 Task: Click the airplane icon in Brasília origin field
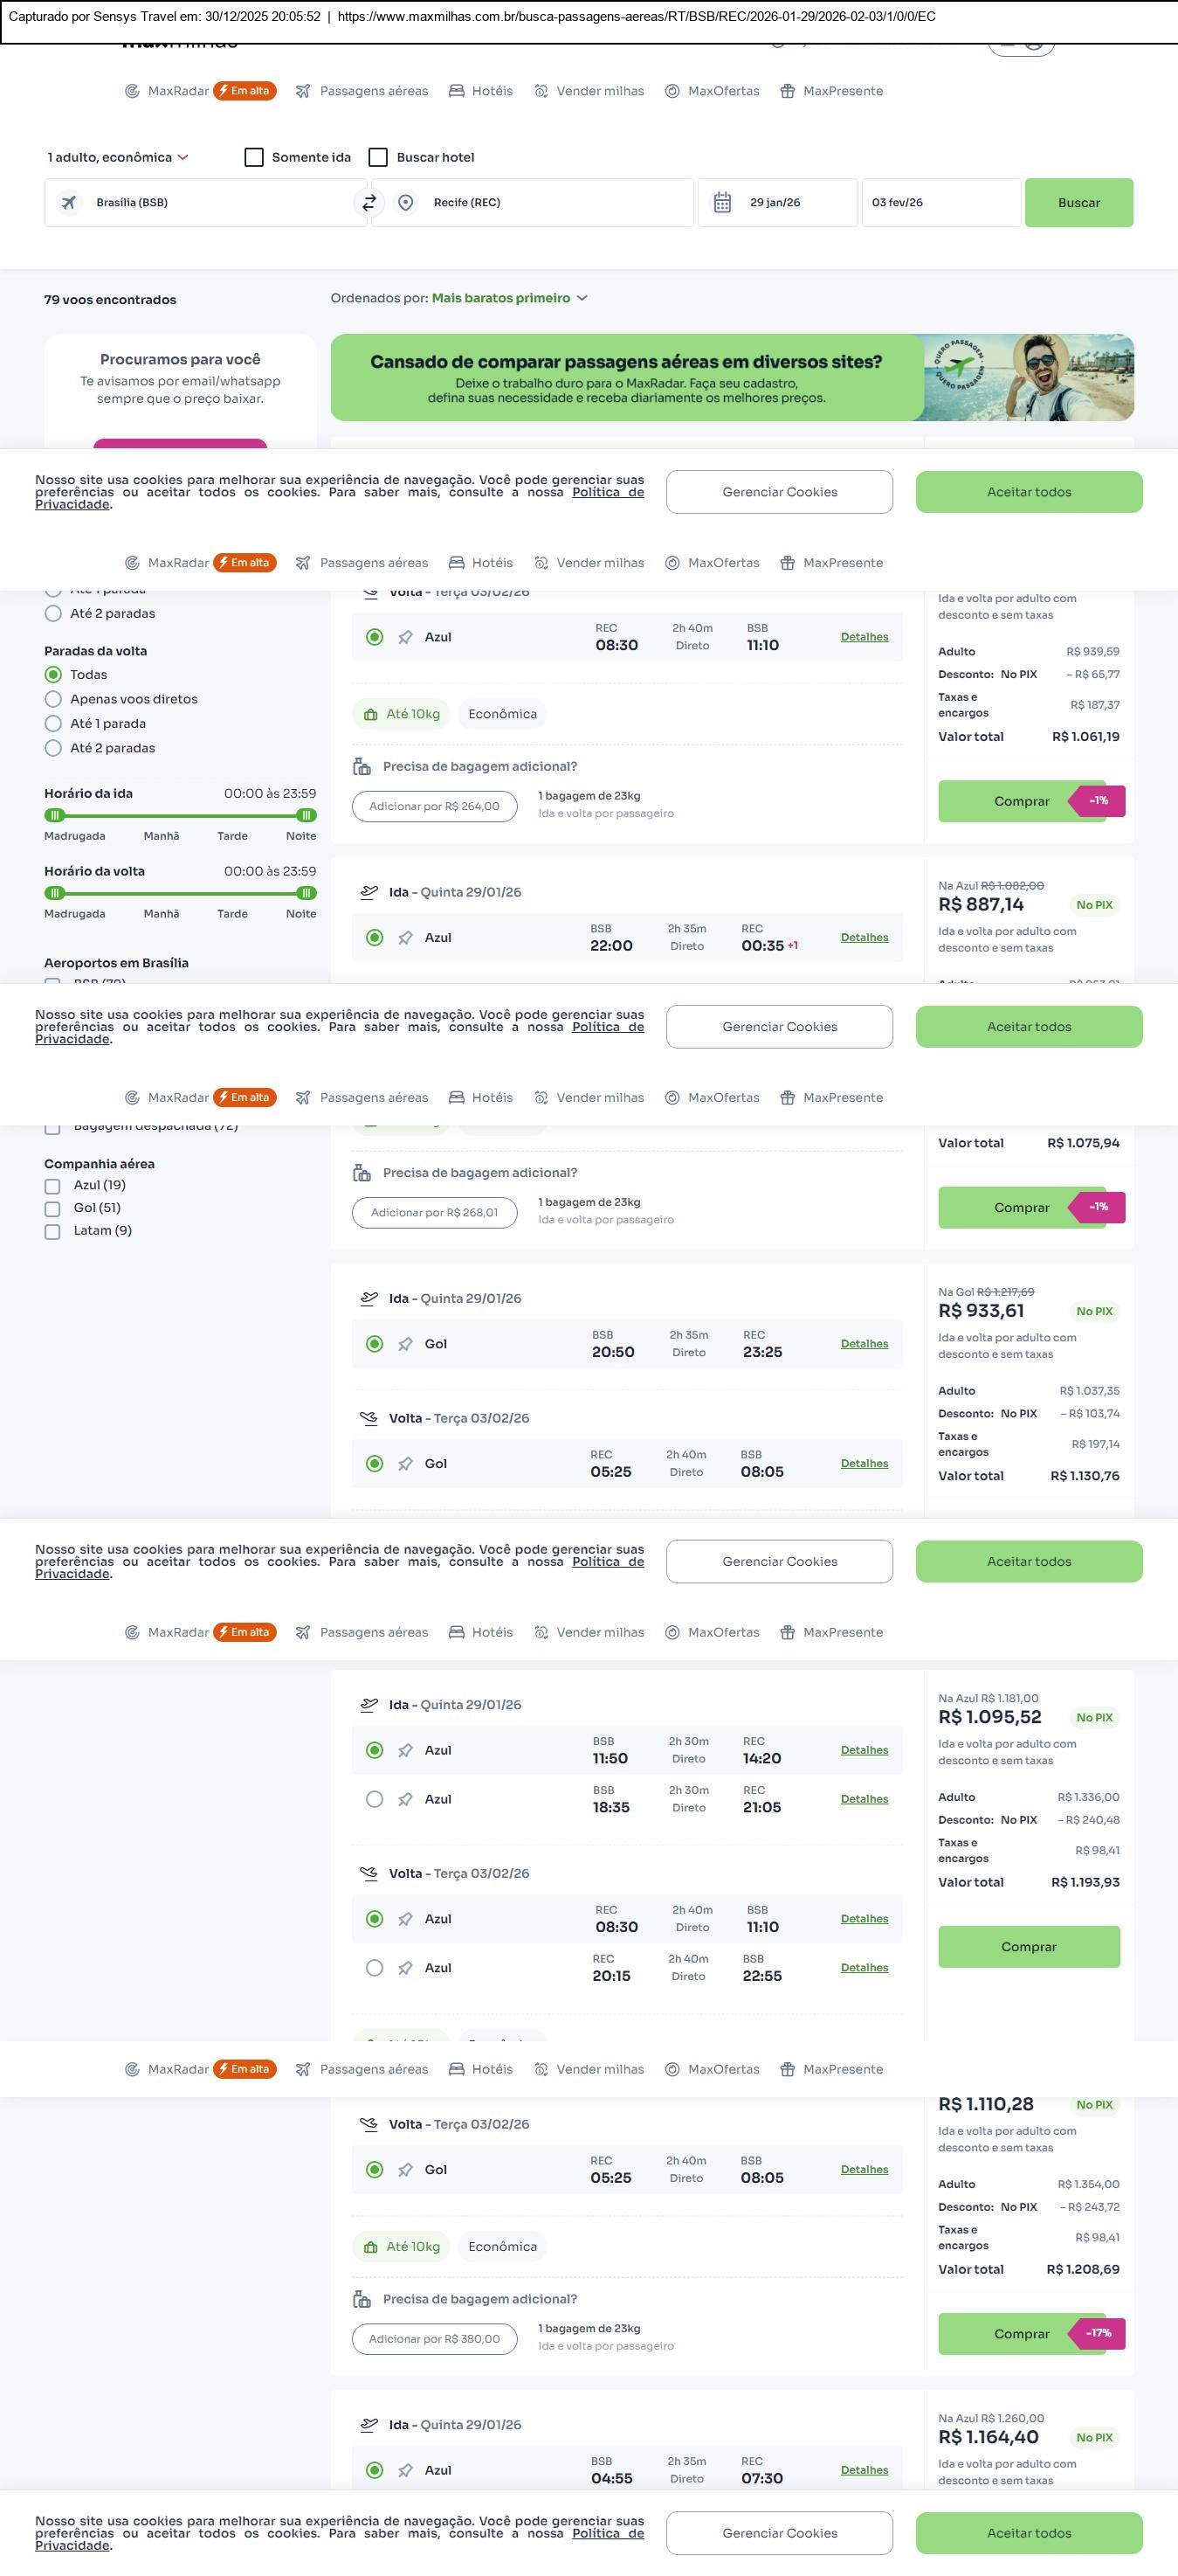click(x=69, y=203)
